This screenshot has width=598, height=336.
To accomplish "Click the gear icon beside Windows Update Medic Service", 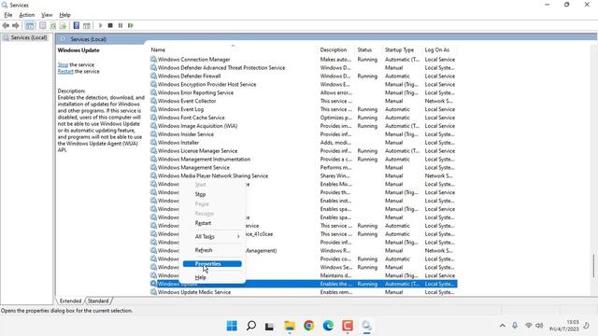I will [x=153, y=292].
